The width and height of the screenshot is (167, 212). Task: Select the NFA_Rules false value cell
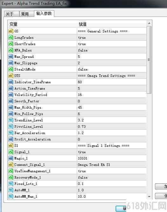pos(112,50)
